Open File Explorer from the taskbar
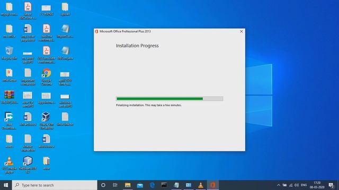This screenshot has height=190, width=339. (x=128, y=185)
